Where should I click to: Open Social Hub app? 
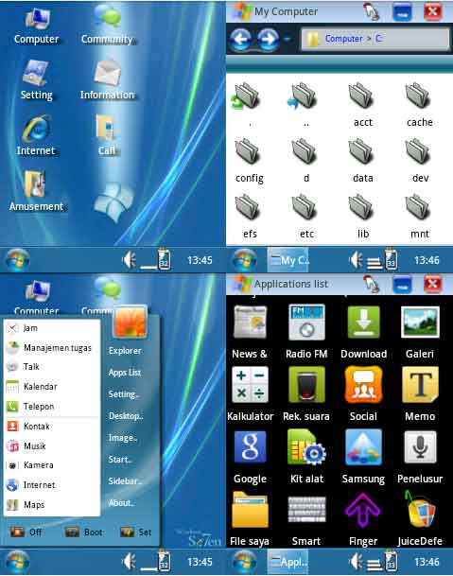(363, 394)
